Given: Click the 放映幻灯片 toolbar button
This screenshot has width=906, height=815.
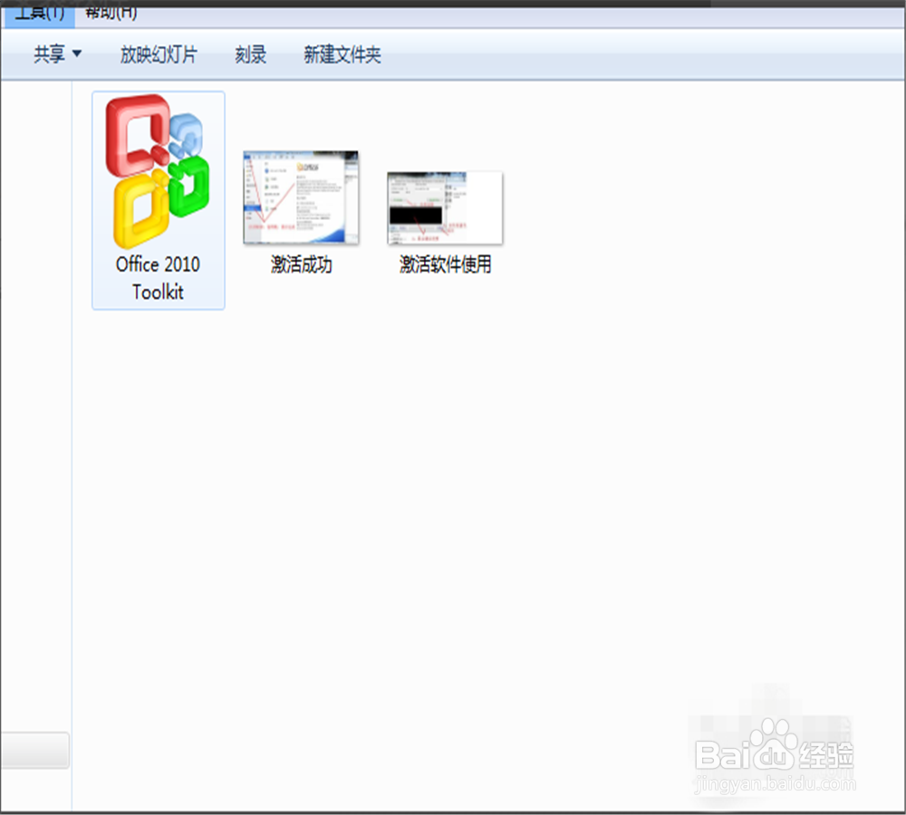Looking at the screenshot, I should pyautogui.click(x=159, y=54).
